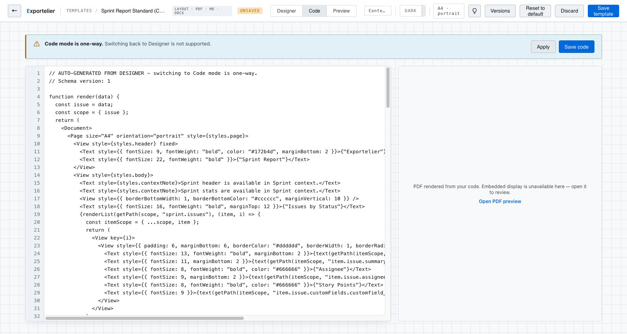Open the Context dropdown
This screenshot has width=627, height=334.
377,11
